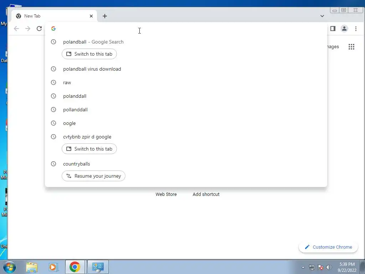Viewport: 365px width, 274px height.
Task: Select the pollanddall suggestion
Action: 186,110
